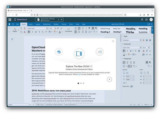Open the sidebar Open Sans font dropdown
This screenshot has width=161, height=115.
coord(140,47)
